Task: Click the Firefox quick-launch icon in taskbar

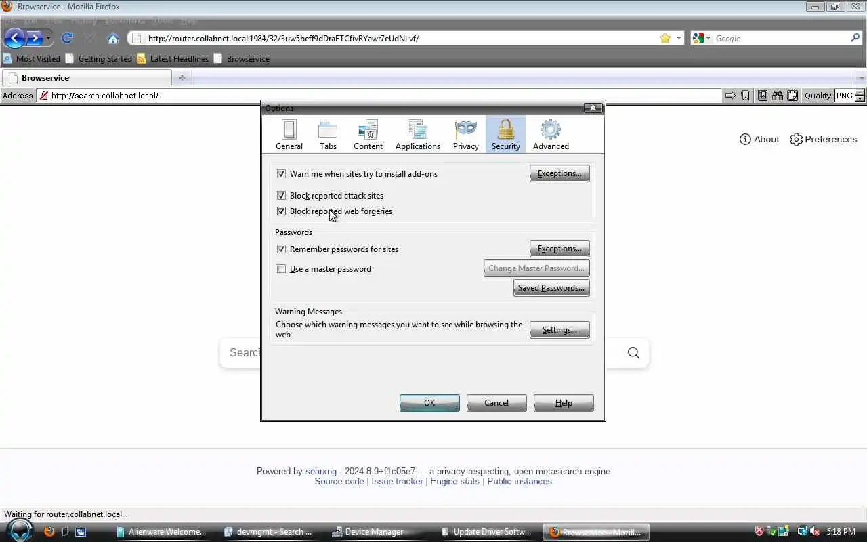Action: click(49, 532)
